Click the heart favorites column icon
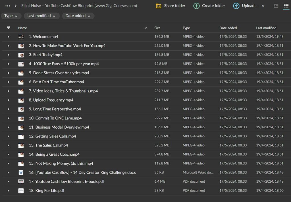Viewport: 291px width, 202px height. 9,28
